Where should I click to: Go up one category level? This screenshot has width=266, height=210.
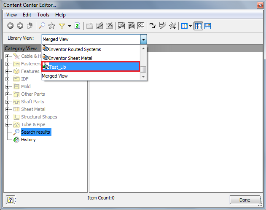tap(30, 26)
